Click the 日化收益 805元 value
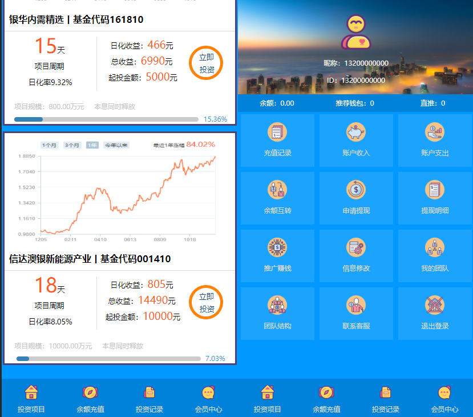 [160, 284]
